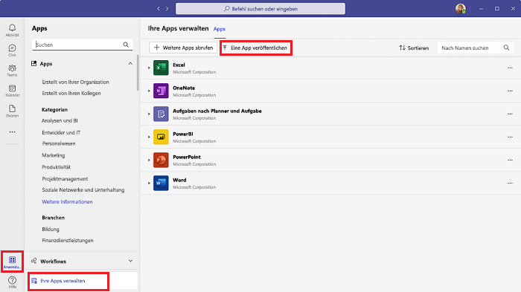Open more apps ellipsis in sidebar

tap(13, 132)
